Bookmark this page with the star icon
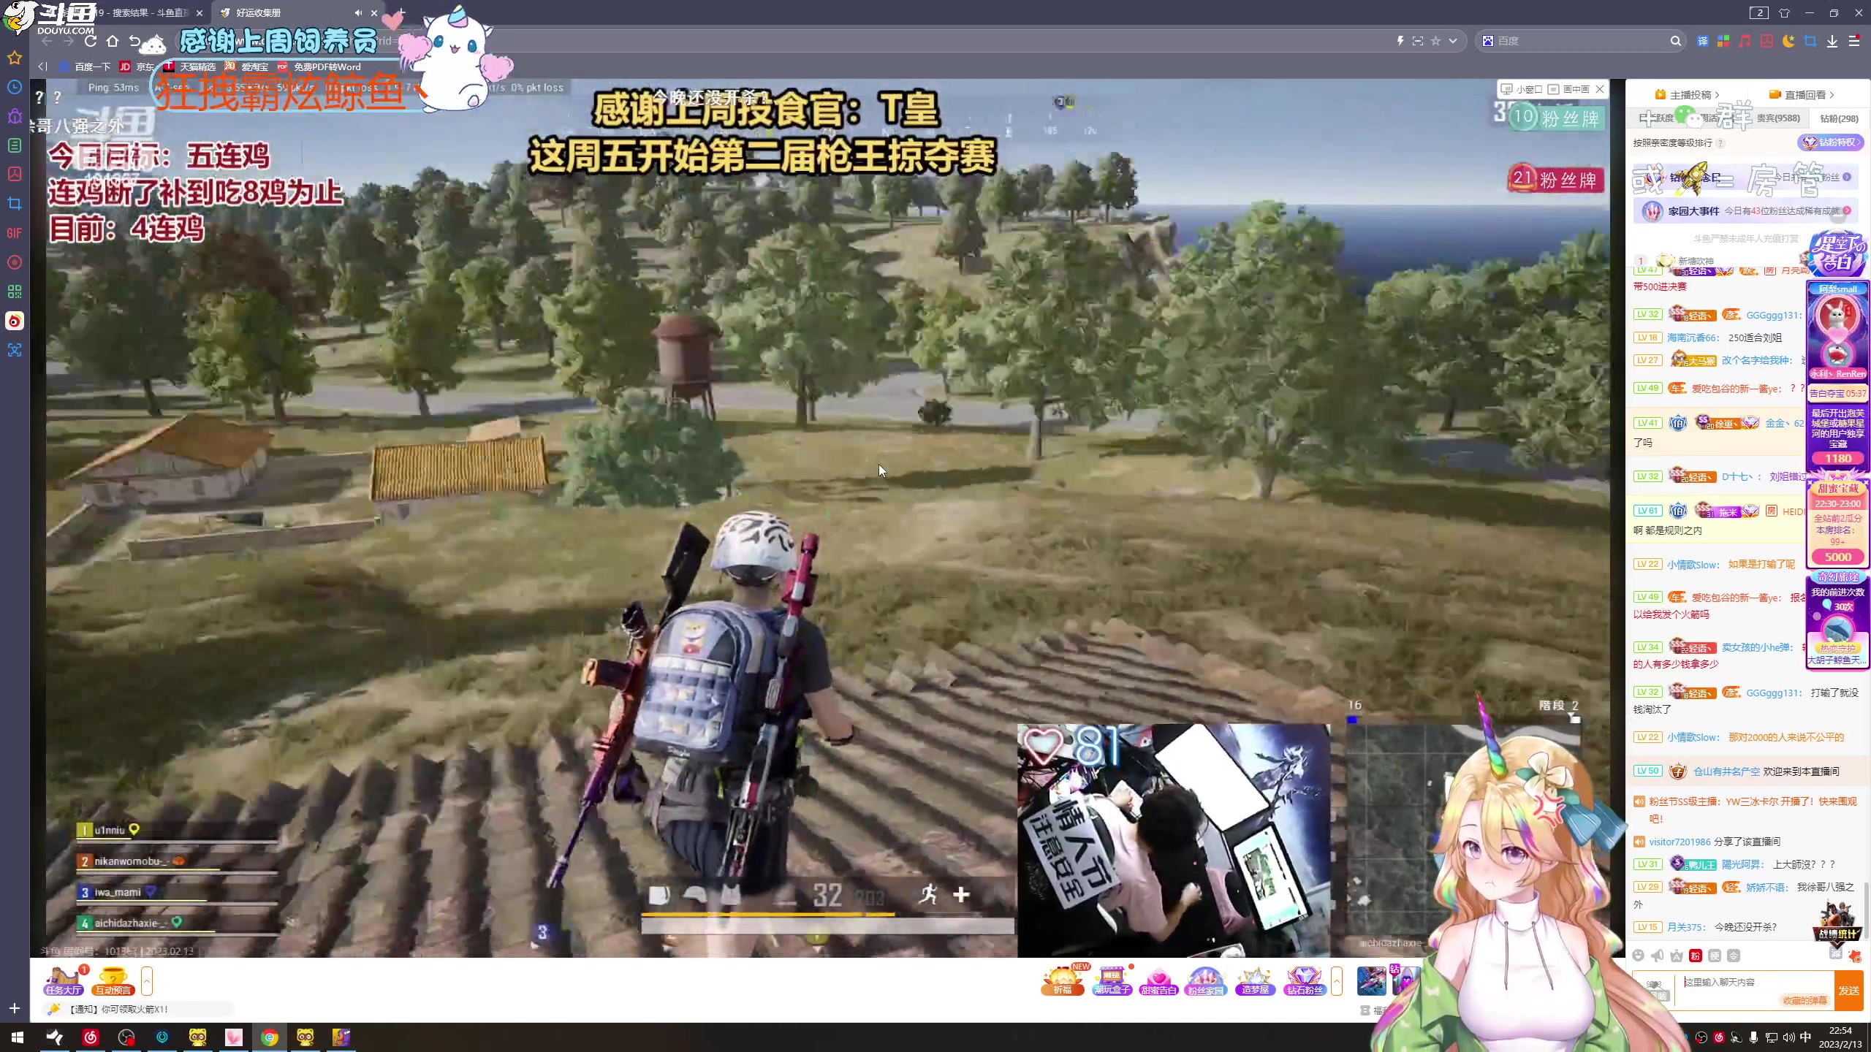The width and height of the screenshot is (1871, 1052). click(1435, 41)
